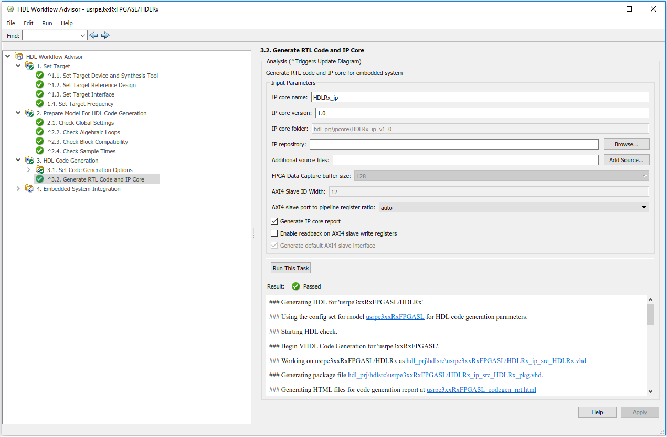The image size is (667, 437).
Task: Click the Set Code Generation Options folder icon
Action: [40, 170]
